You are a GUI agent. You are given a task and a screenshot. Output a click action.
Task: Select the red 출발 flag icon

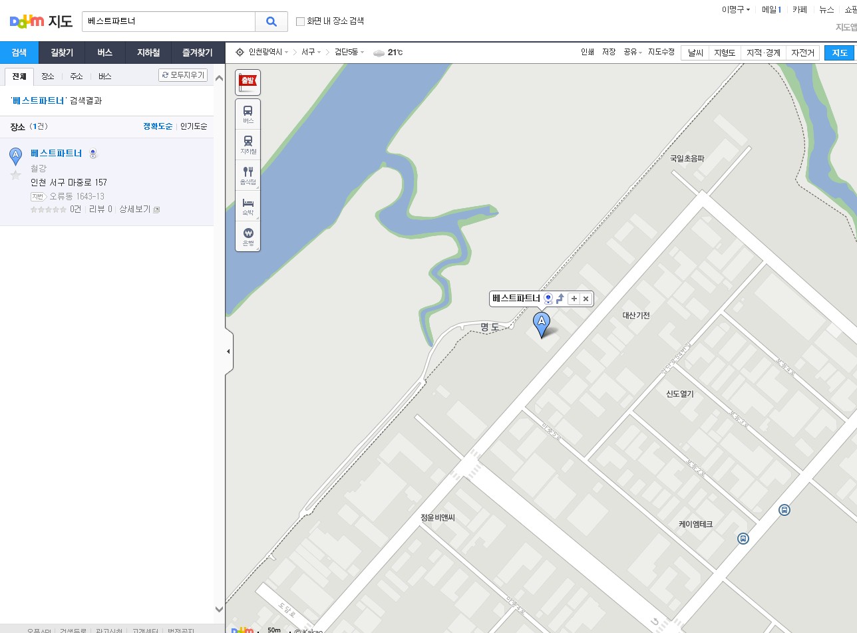(248, 82)
